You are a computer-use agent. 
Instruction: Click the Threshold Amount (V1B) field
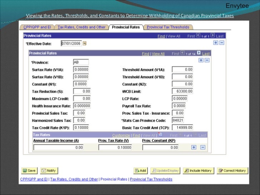point(182,77)
